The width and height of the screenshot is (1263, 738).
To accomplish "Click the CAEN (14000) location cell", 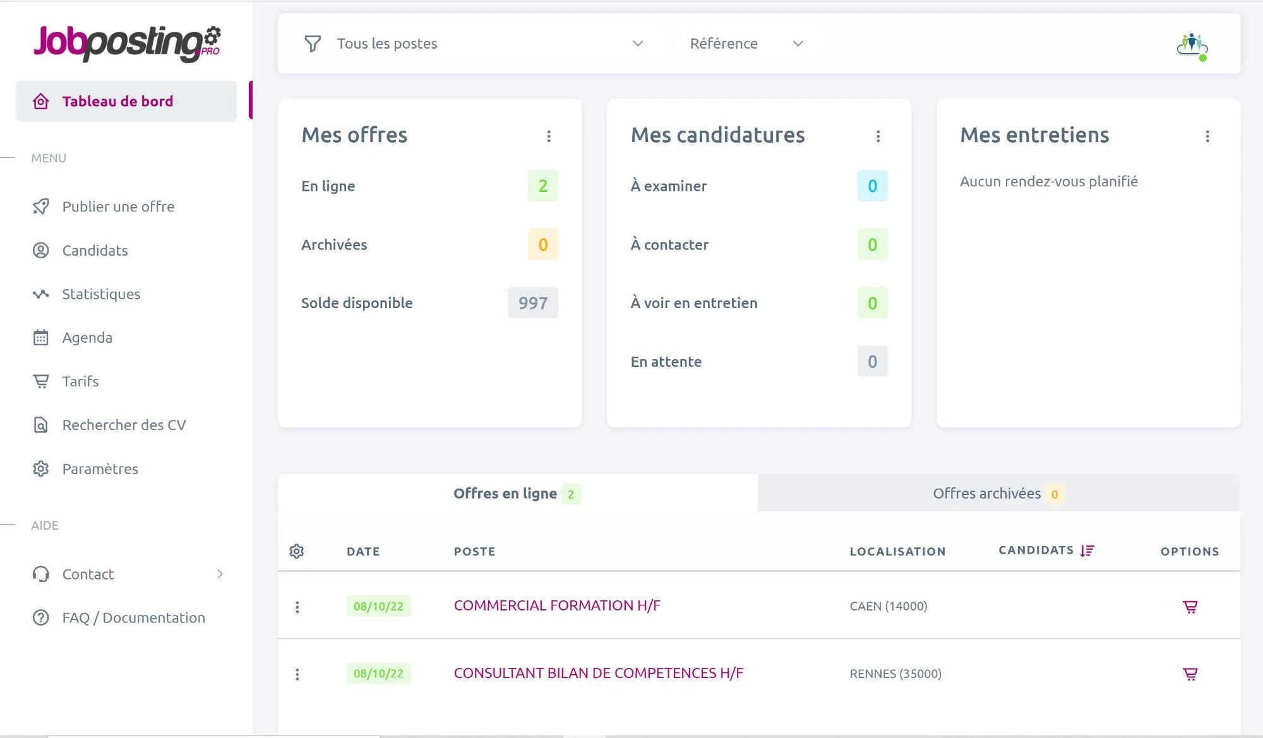I will (889, 606).
